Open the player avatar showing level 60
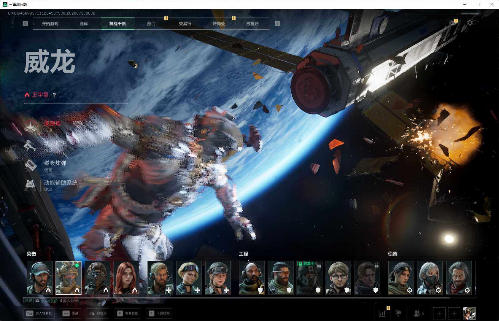Screen dimensions: 499x321 469,313
